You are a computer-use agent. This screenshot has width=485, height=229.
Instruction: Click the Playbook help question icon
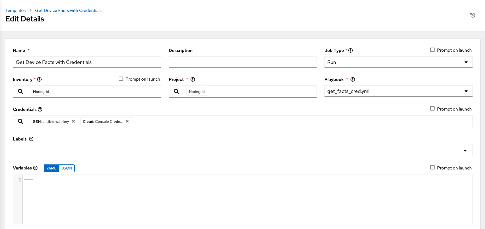[353, 80]
